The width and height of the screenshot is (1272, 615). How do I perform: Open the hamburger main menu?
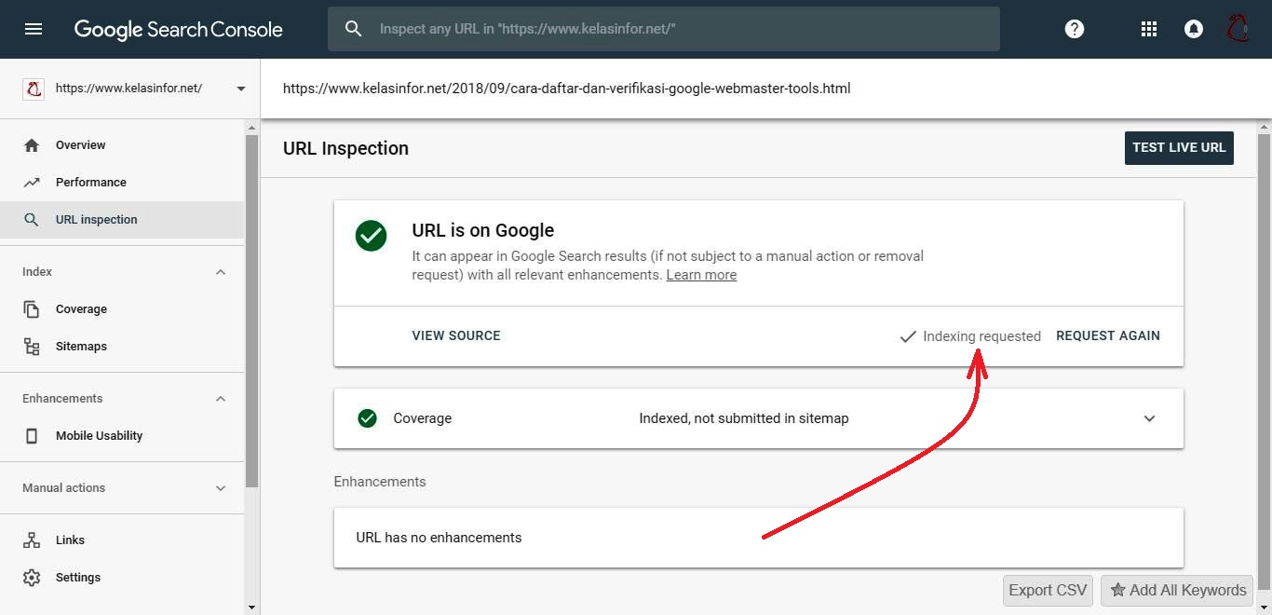pos(34,29)
